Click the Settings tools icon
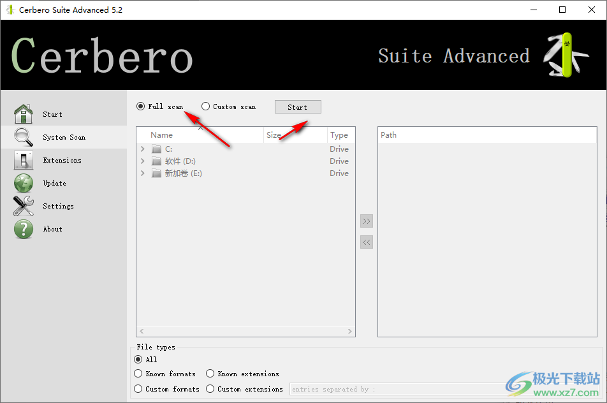 point(23,206)
